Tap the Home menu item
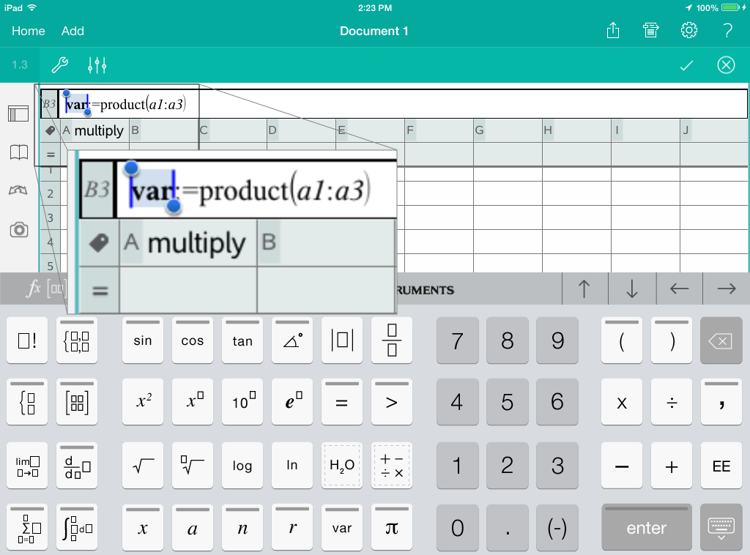This screenshot has height=555, width=750. (29, 31)
